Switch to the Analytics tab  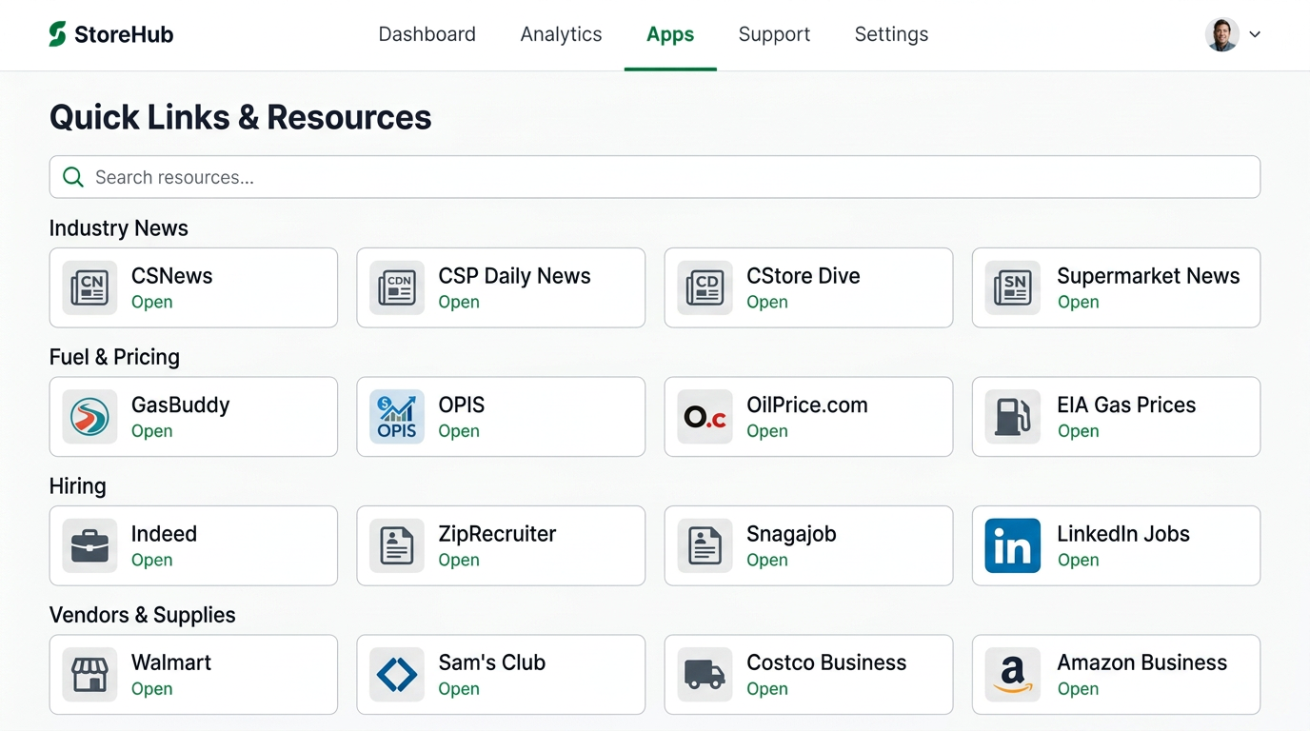[562, 34]
